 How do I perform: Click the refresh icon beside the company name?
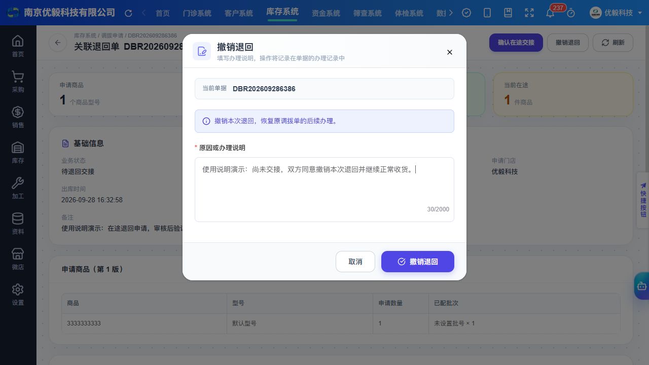[x=128, y=13]
